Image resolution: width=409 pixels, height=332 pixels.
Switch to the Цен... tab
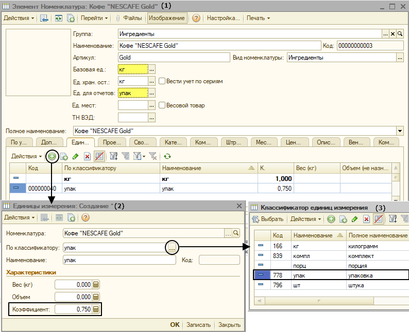click(x=294, y=142)
